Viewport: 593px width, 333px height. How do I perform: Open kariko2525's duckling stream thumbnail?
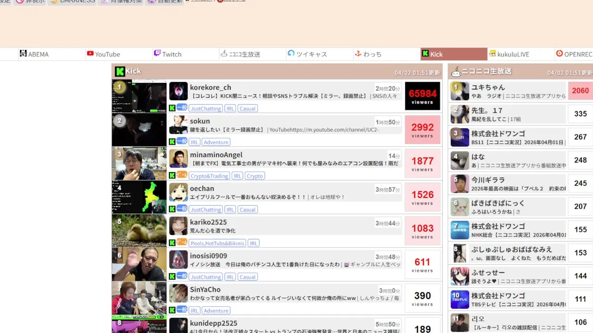(139, 231)
